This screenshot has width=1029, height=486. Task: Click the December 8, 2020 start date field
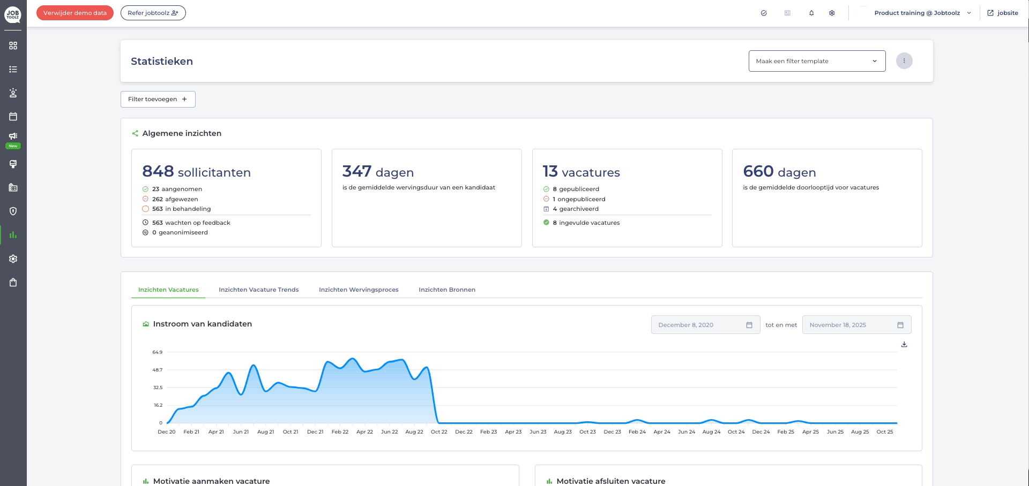tap(705, 325)
